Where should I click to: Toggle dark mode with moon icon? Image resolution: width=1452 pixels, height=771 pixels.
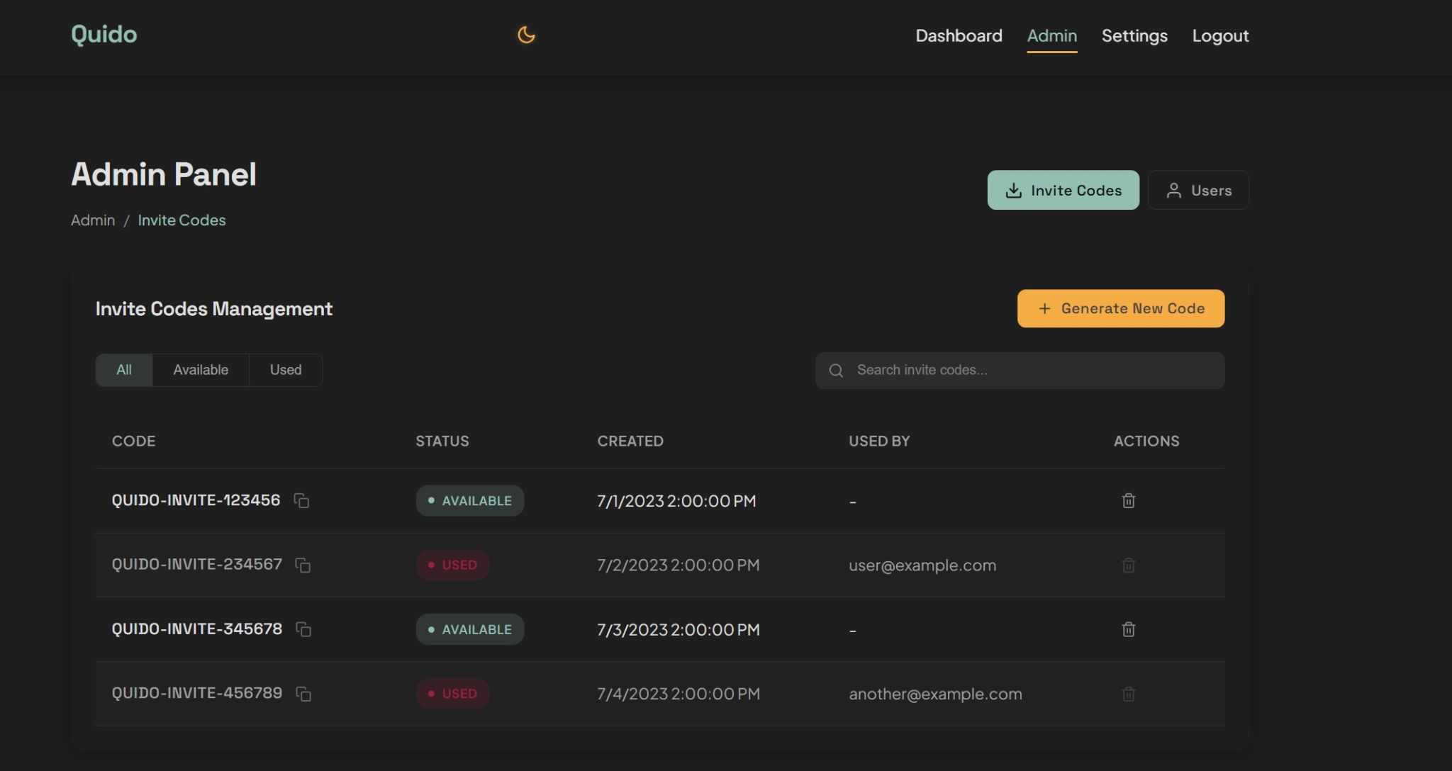(x=526, y=35)
